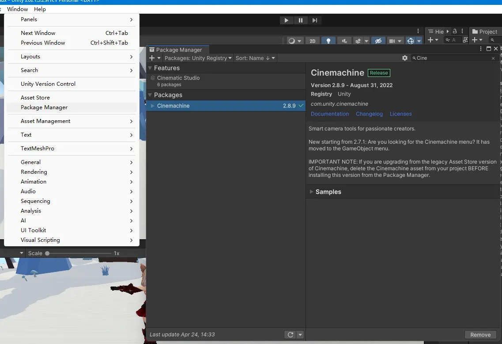Click the scene camera settings icon

tap(392, 41)
